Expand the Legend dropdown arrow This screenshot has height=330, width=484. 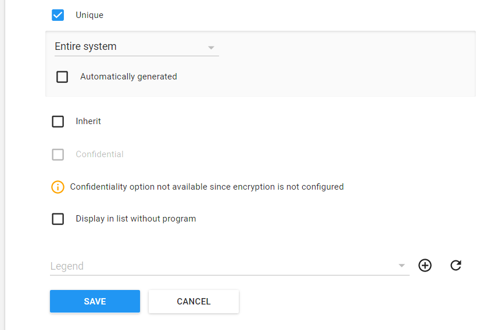pyautogui.click(x=401, y=265)
